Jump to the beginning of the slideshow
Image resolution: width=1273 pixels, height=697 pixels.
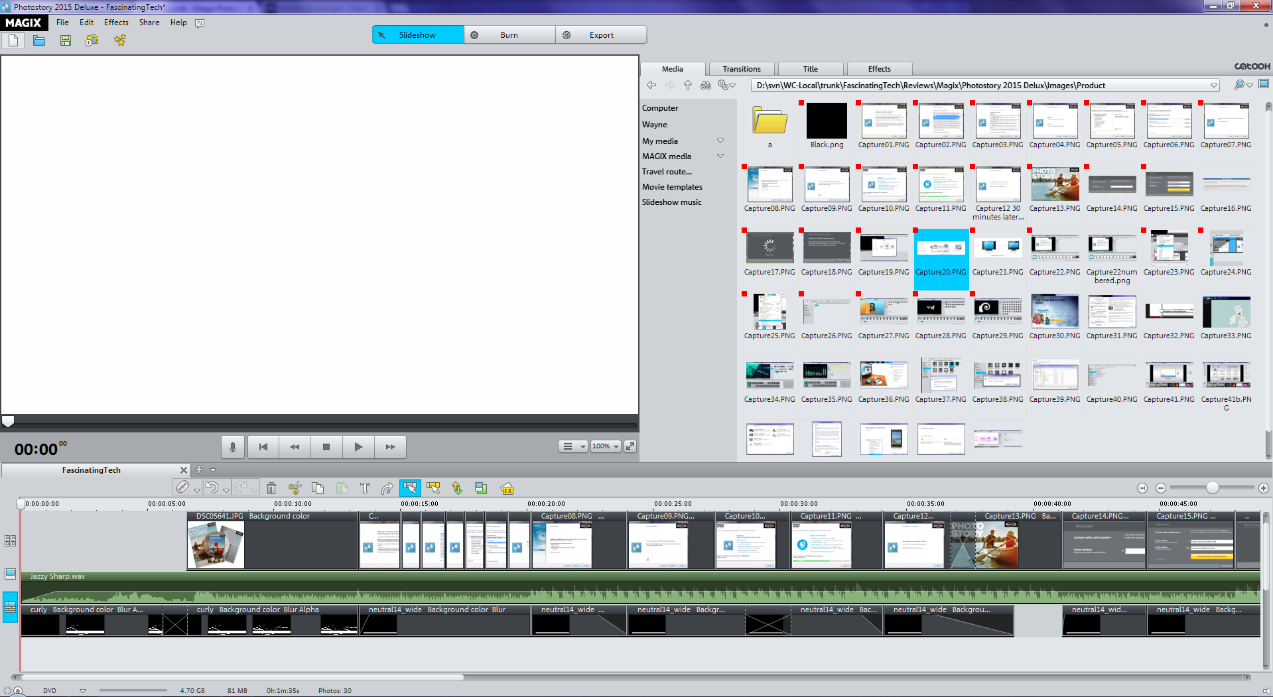pos(263,447)
